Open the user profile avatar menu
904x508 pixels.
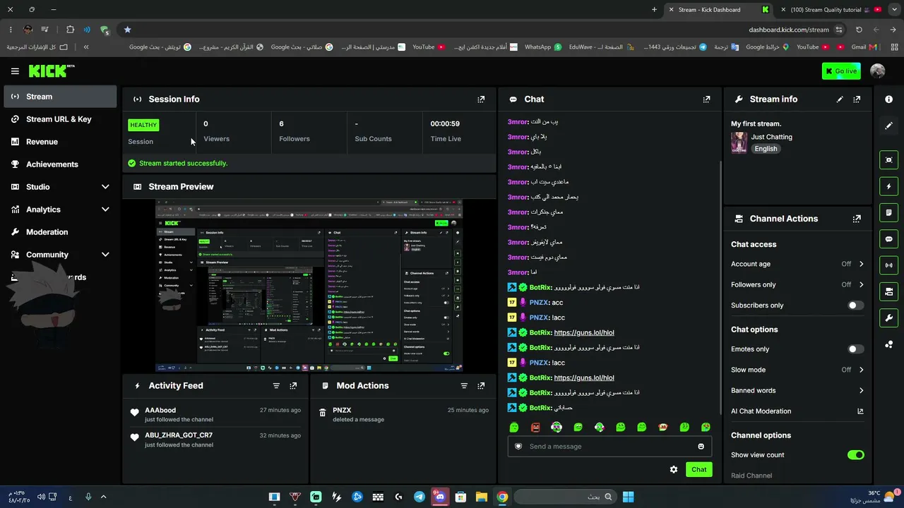(x=878, y=71)
